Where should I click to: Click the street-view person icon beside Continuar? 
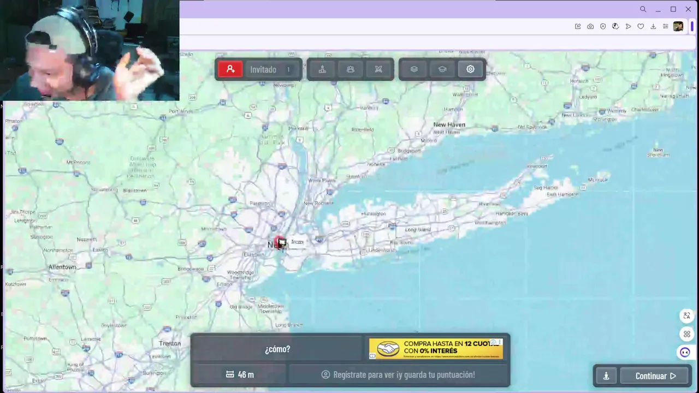606,376
